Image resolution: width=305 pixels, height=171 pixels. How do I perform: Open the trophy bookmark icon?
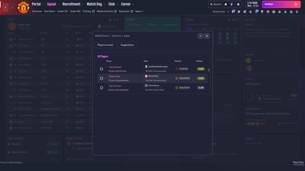pyautogui.click(x=262, y=12)
